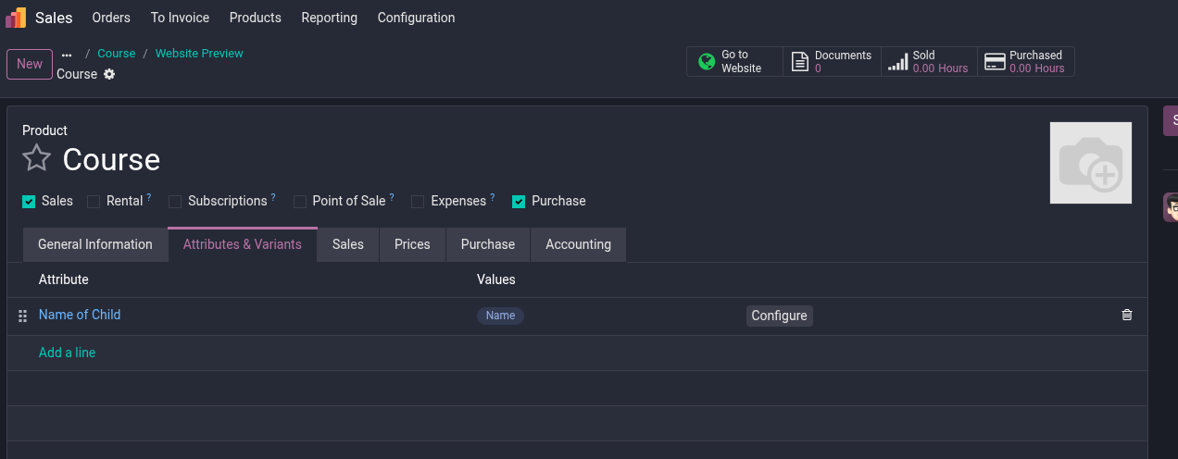This screenshot has height=459, width=1178.
Task: Enable the Rental checkbox
Action: point(94,202)
